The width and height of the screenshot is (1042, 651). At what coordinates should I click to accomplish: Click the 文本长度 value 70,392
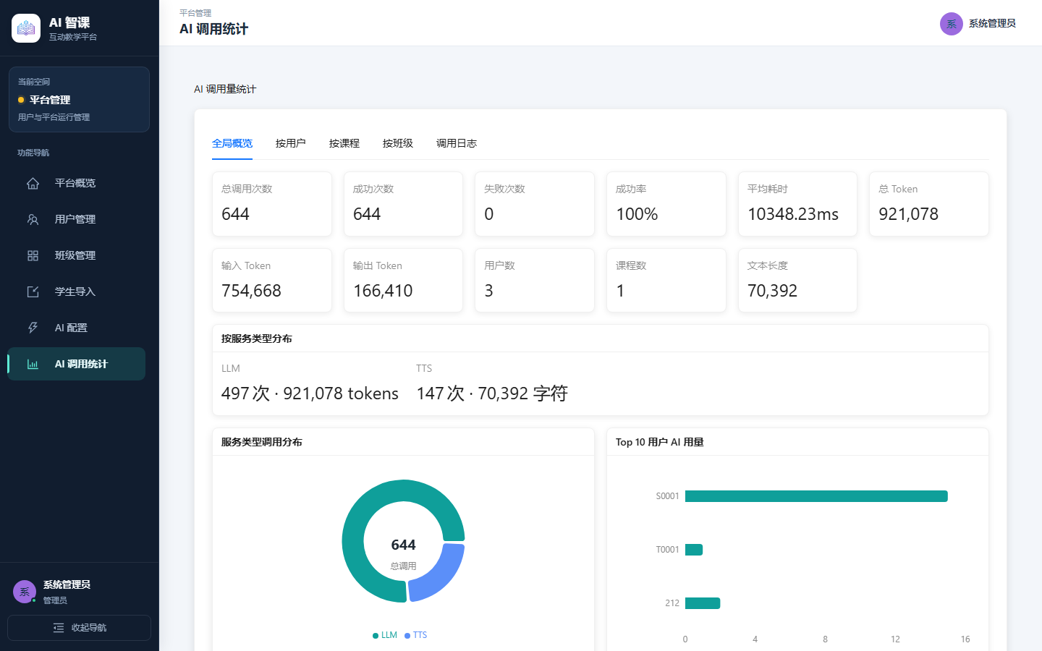click(772, 291)
